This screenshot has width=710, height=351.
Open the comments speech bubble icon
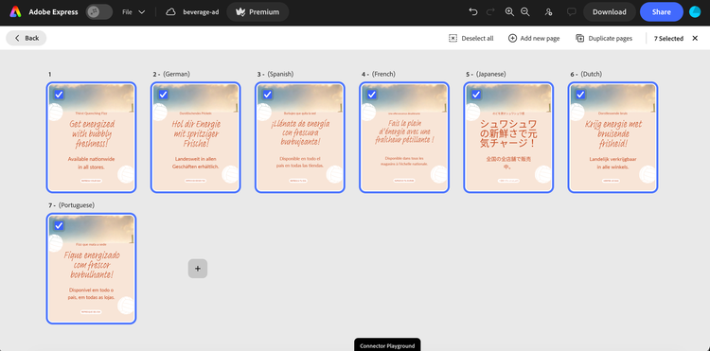[x=572, y=12]
